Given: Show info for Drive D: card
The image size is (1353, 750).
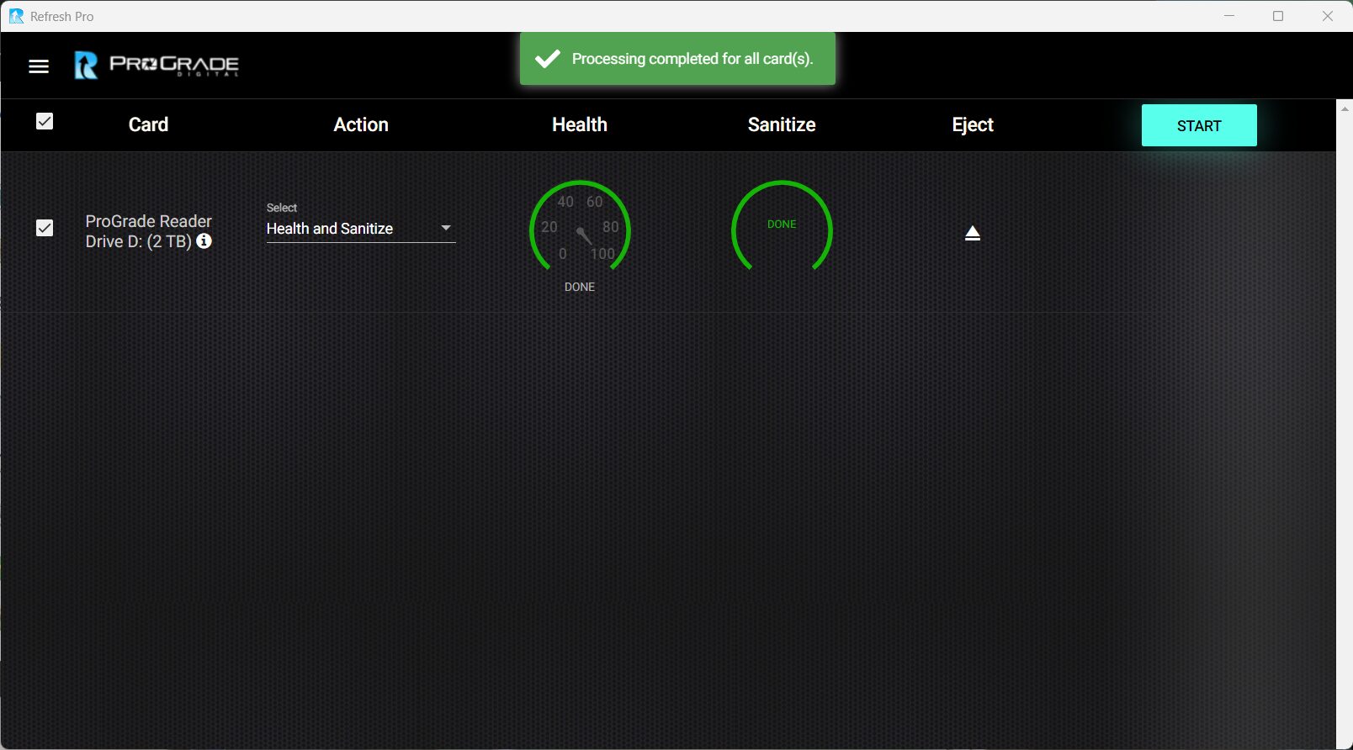Looking at the screenshot, I should coord(204,241).
